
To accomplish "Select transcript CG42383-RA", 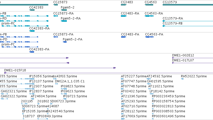I will pyautogui.click(x=32, y=31).
